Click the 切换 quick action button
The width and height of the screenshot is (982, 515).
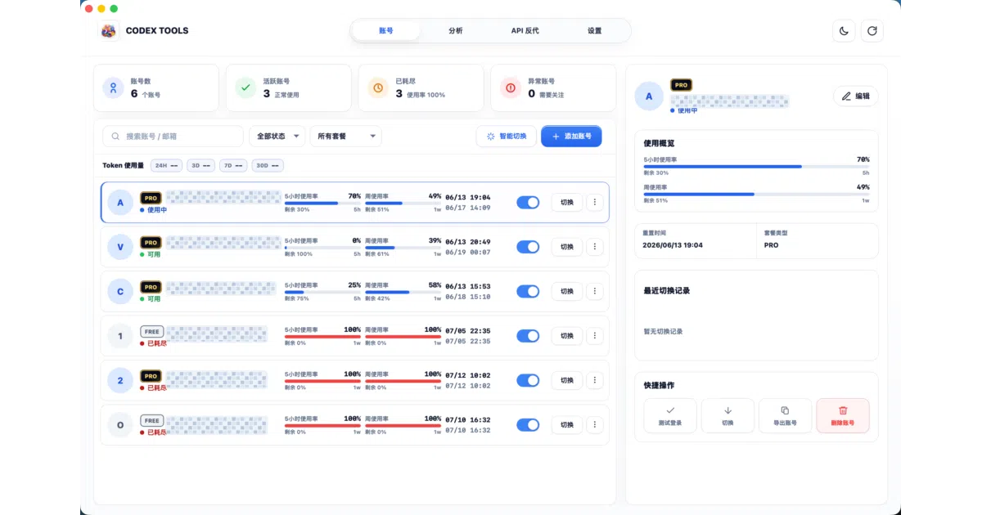727,415
